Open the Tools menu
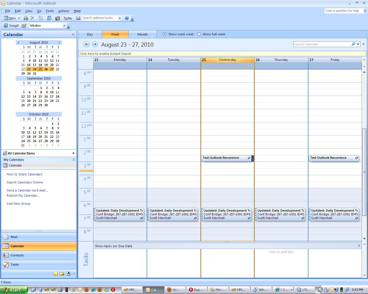Image resolution: width=368 pixels, height=294 pixels. (50, 11)
